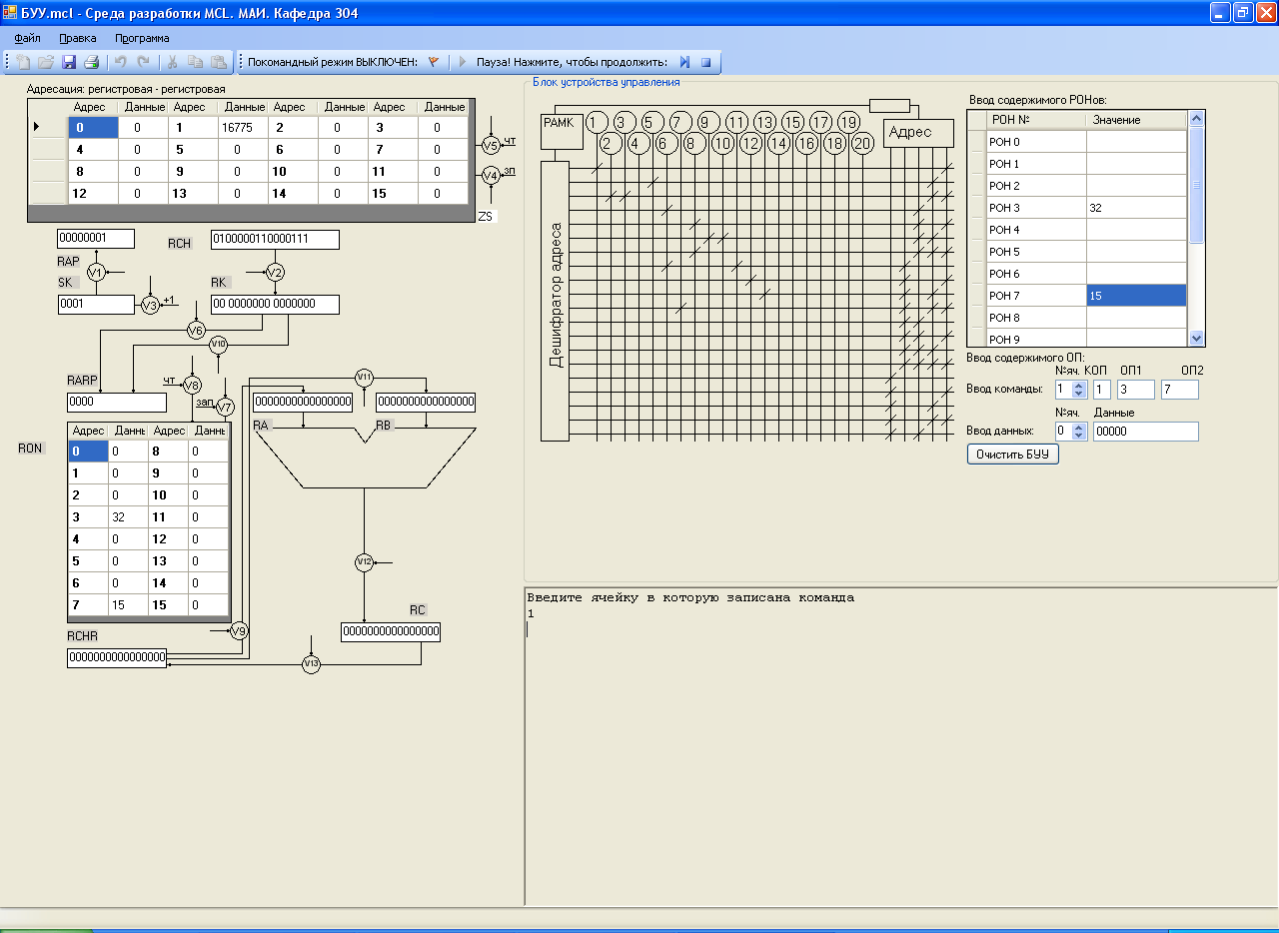Screen dimensions: 1279x933
Task: Increase command cell number spinner
Action: tap(1078, 385)
